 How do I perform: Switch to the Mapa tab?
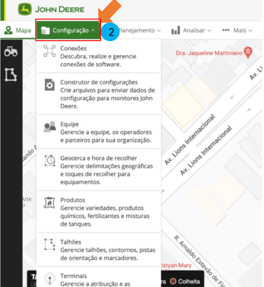[x=18, y=31]
